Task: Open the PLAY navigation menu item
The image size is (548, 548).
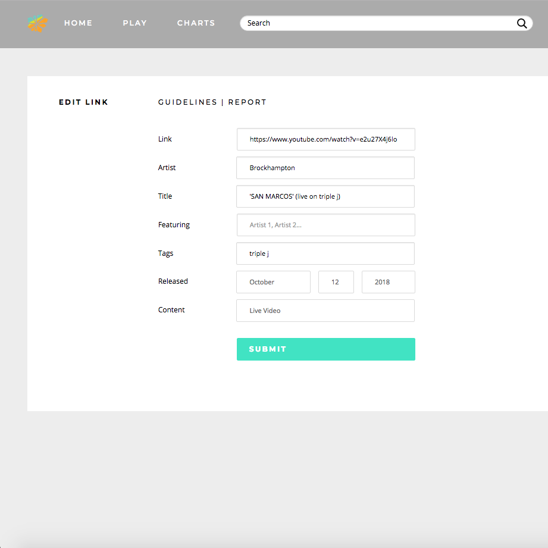Action: (134, 23)
